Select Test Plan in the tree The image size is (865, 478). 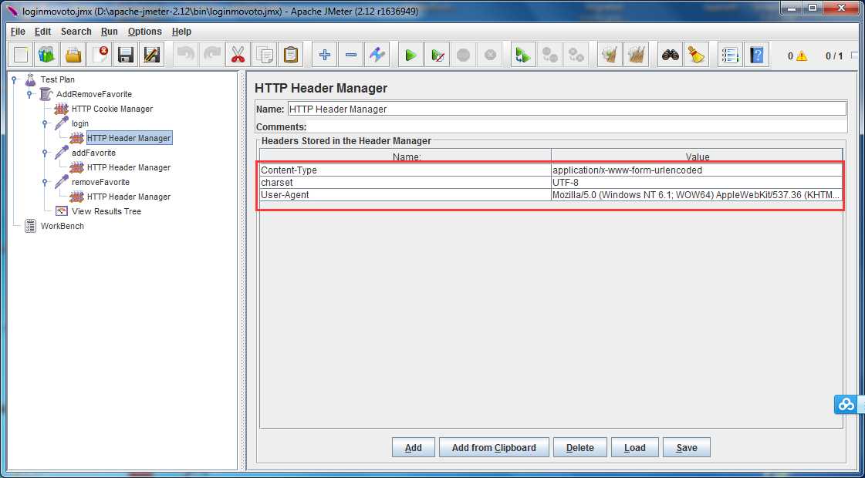[57, 79]
